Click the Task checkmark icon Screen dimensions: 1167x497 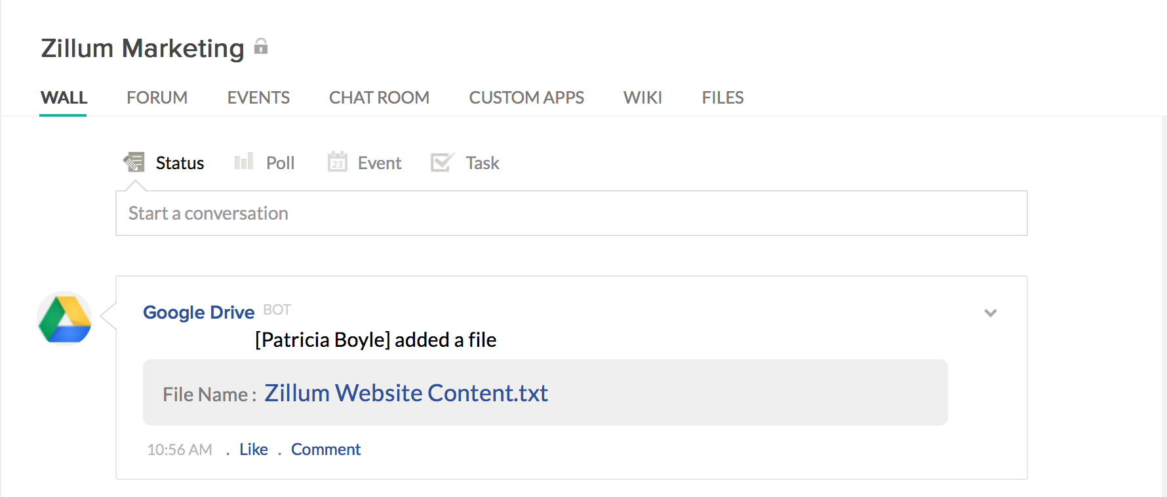tap(442, 162)
